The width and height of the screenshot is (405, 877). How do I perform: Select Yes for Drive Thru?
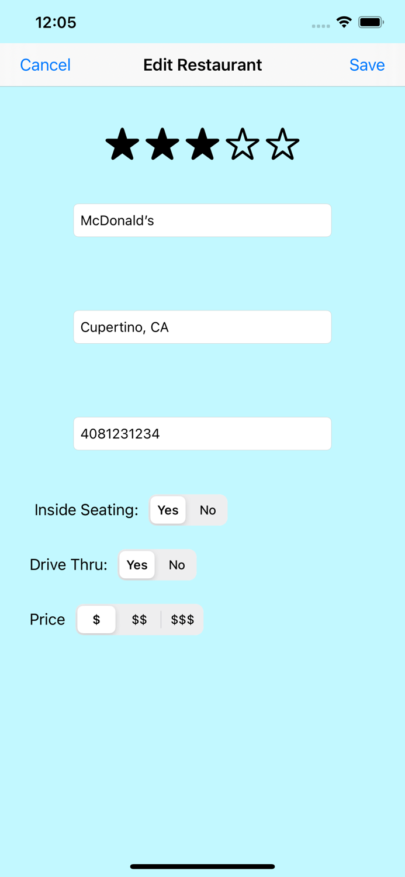coord(137,565)
